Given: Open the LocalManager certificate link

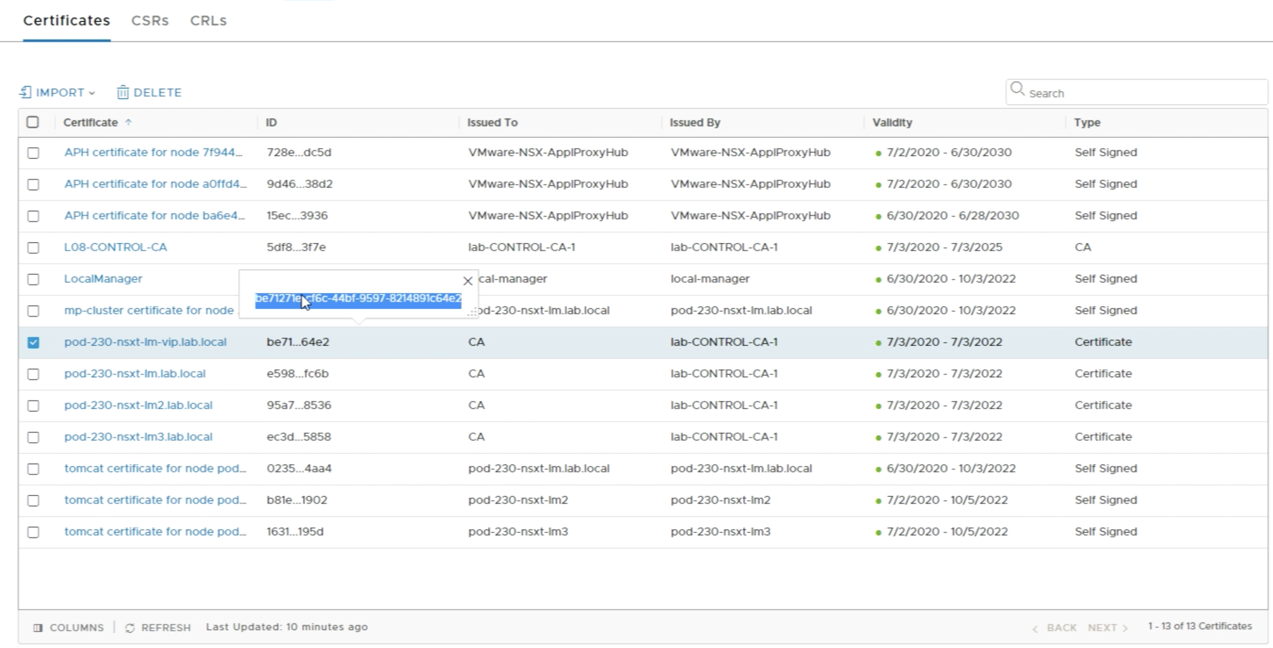Looking at the screenshot, I should point(103,278).
